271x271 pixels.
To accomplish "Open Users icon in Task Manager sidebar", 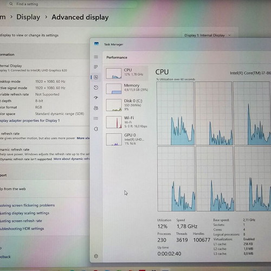I will tap(96, 108).
